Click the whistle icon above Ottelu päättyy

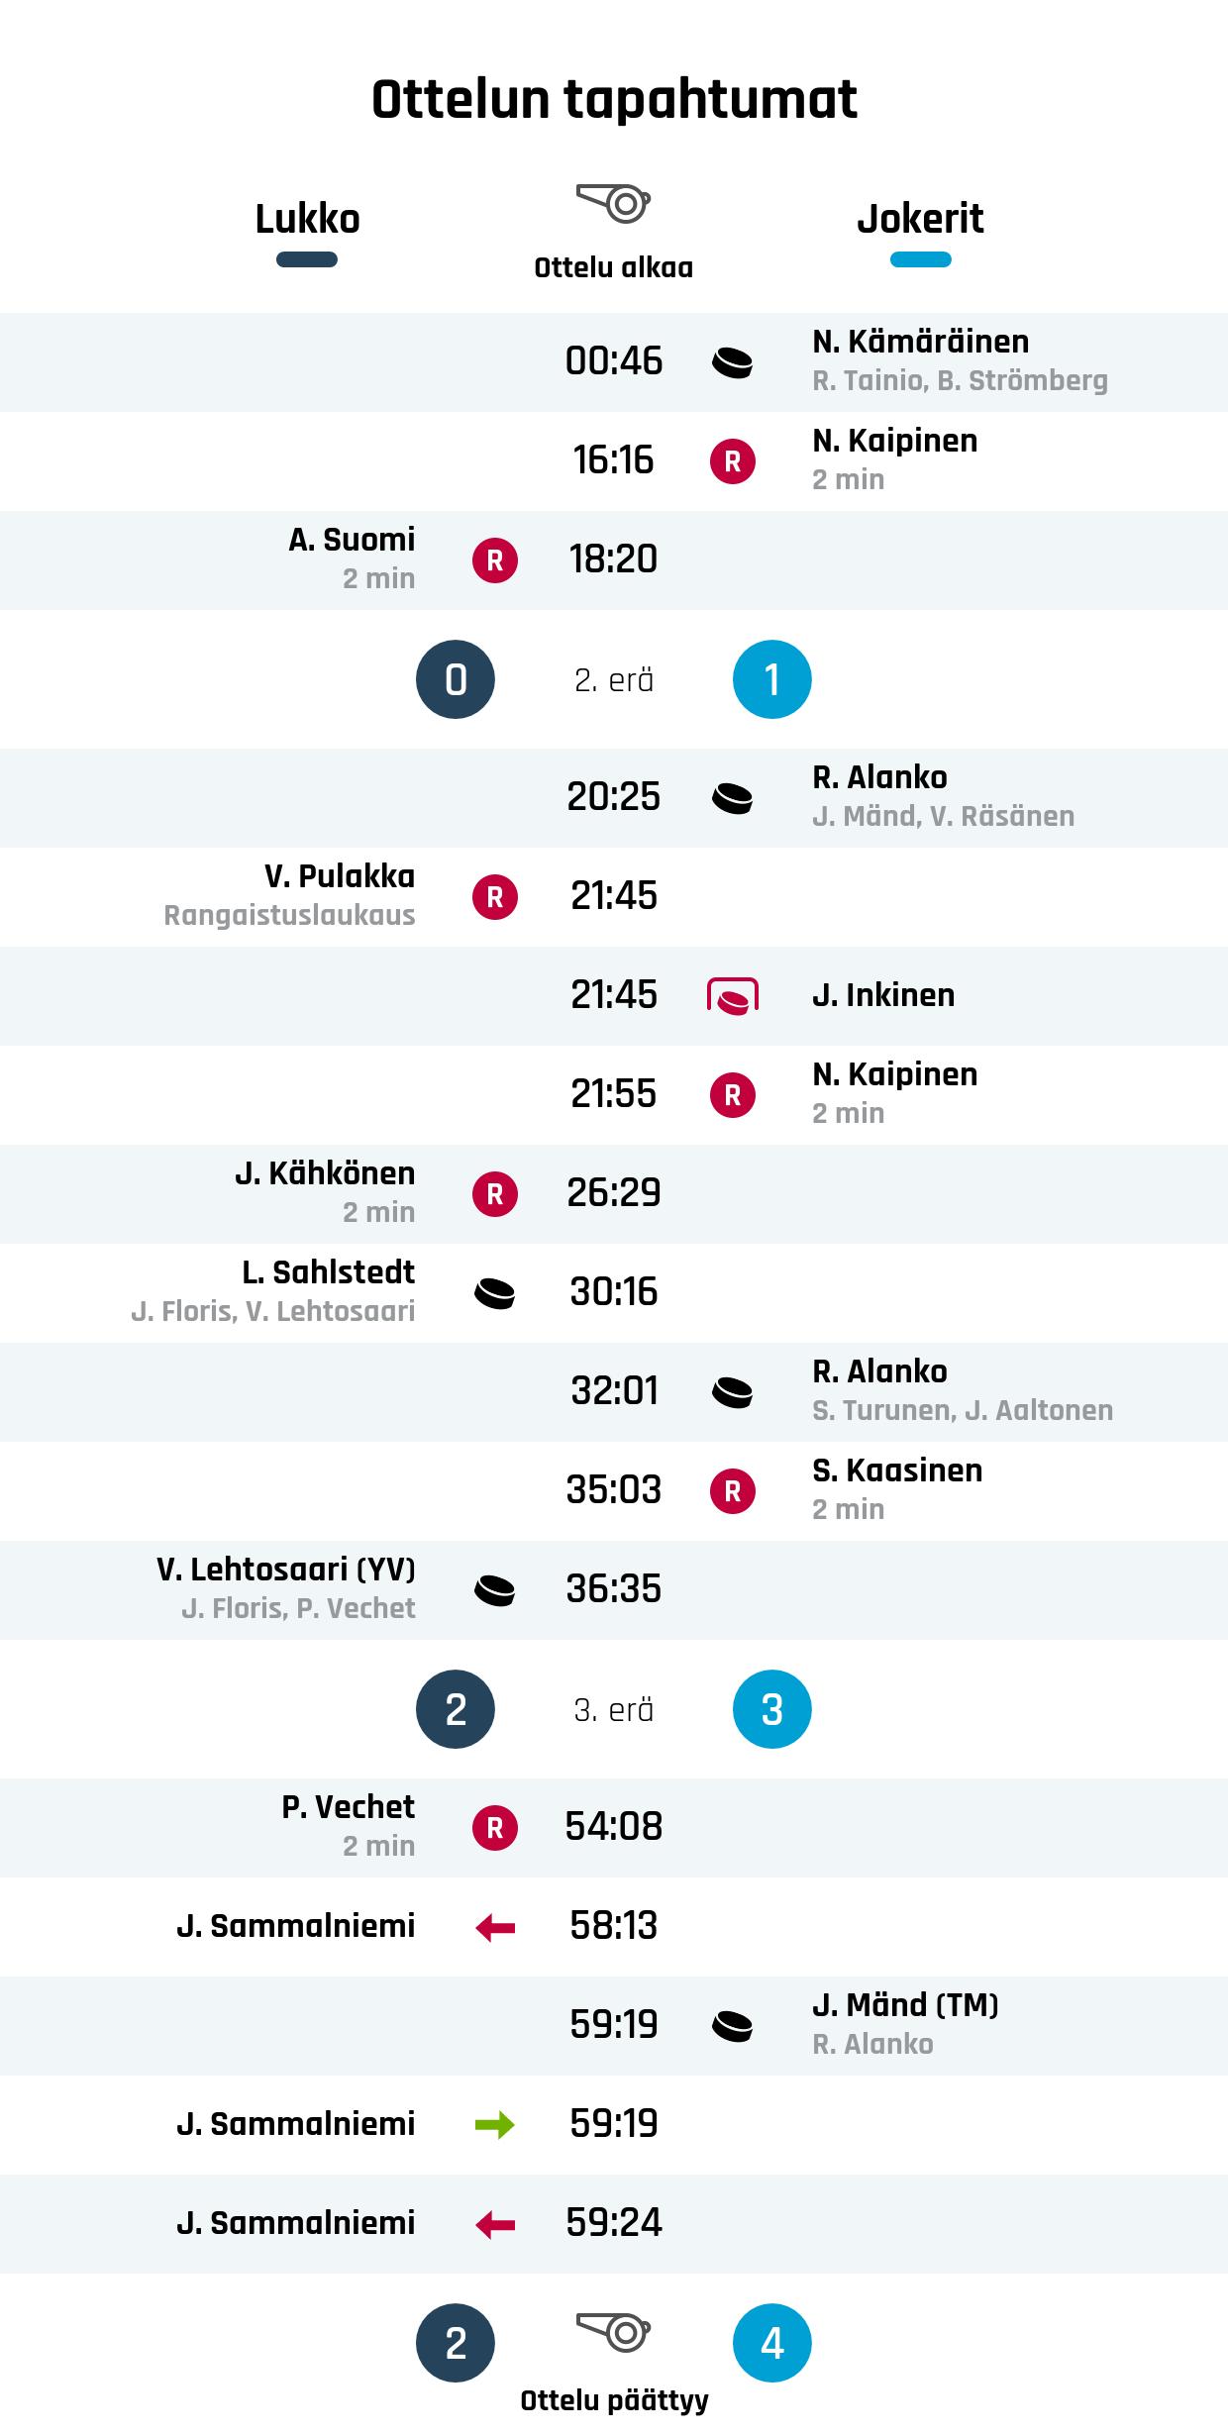(613, 2331)
